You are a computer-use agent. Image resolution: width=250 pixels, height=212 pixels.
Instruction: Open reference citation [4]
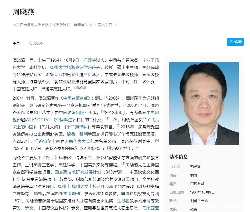click(x=106, y=97)
